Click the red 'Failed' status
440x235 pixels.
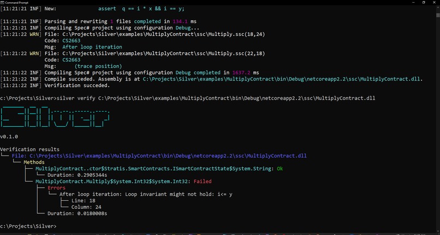pyautogui.click(x=203, y=181)
